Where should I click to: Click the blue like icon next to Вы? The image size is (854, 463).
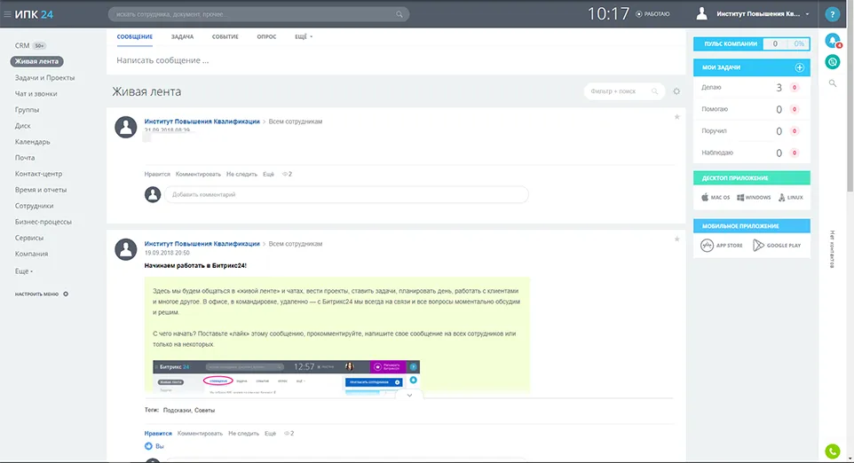pyautogui.click(x=148, y=446)
